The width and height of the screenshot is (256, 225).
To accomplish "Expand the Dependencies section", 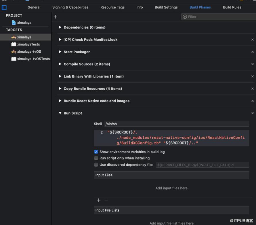I will click(x=60, y=27).
